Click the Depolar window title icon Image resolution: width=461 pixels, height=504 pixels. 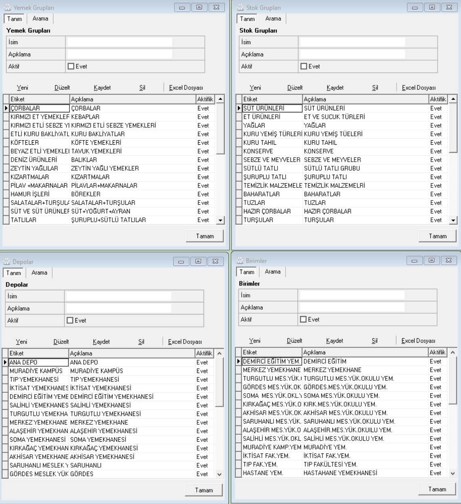point(6,262)
